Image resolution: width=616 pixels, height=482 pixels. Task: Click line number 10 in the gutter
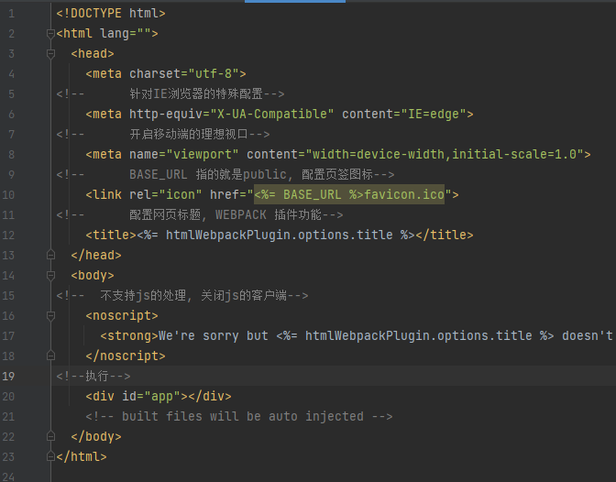(x=10, y=194)
